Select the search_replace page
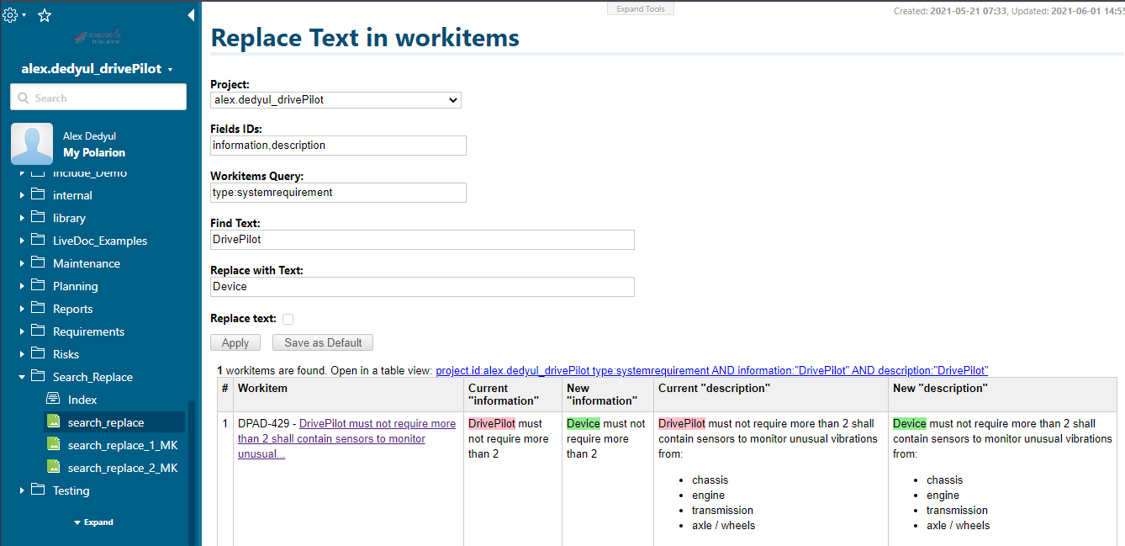This screenshot has width=1125, height=546. click(106, 422)
